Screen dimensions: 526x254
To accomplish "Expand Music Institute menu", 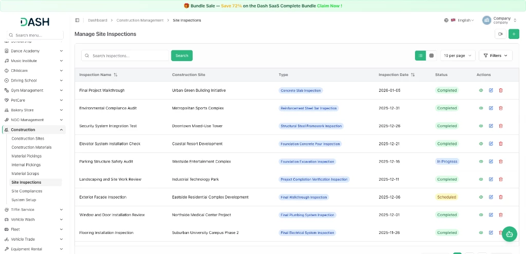I will point(34,61).
